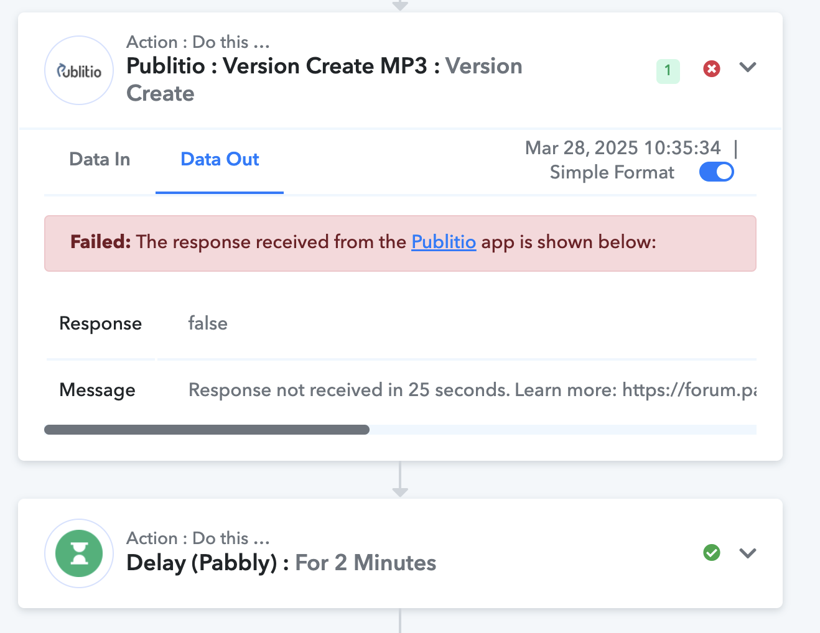Open the Publitio link in the error banner
The height and width of the screenshot is (633, 820).
point(444,242)
